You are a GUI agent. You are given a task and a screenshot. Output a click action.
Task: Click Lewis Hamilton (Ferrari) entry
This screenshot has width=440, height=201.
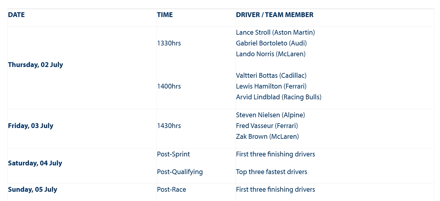coord(271,86)
